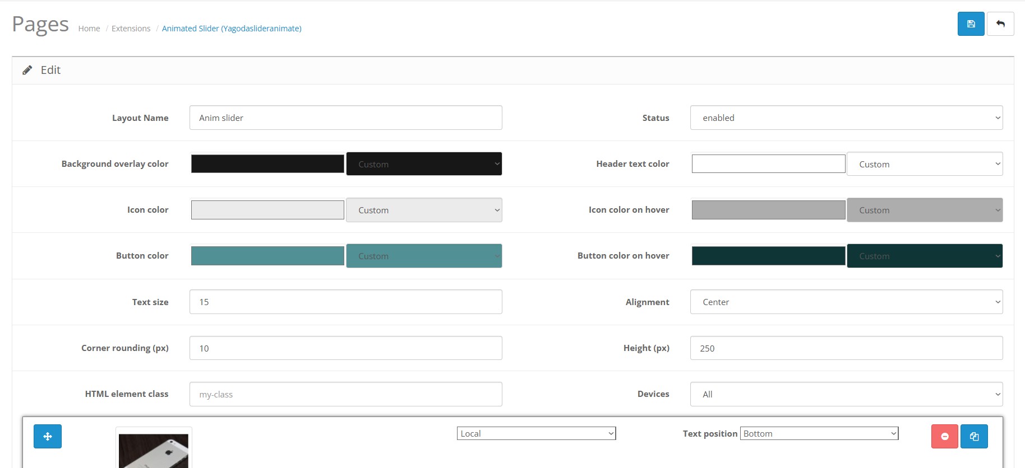The image size is (1025, 468).
Task: Remove slide with red minus icon
Action: pos(945,437)
